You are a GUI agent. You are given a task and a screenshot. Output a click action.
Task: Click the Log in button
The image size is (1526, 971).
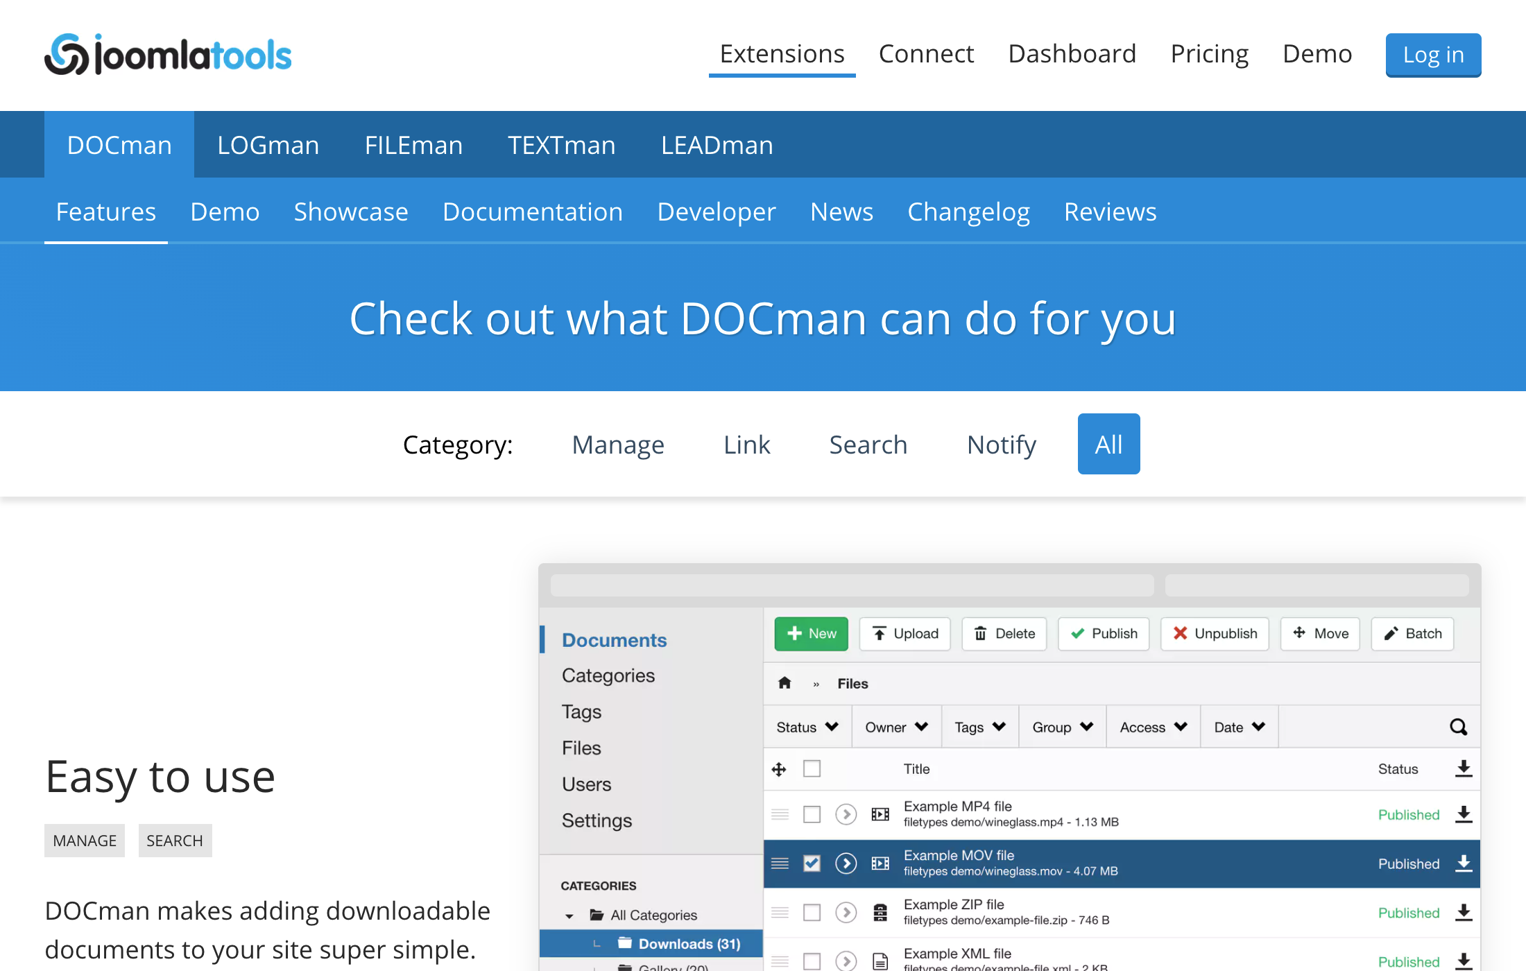click(1433, 55)
